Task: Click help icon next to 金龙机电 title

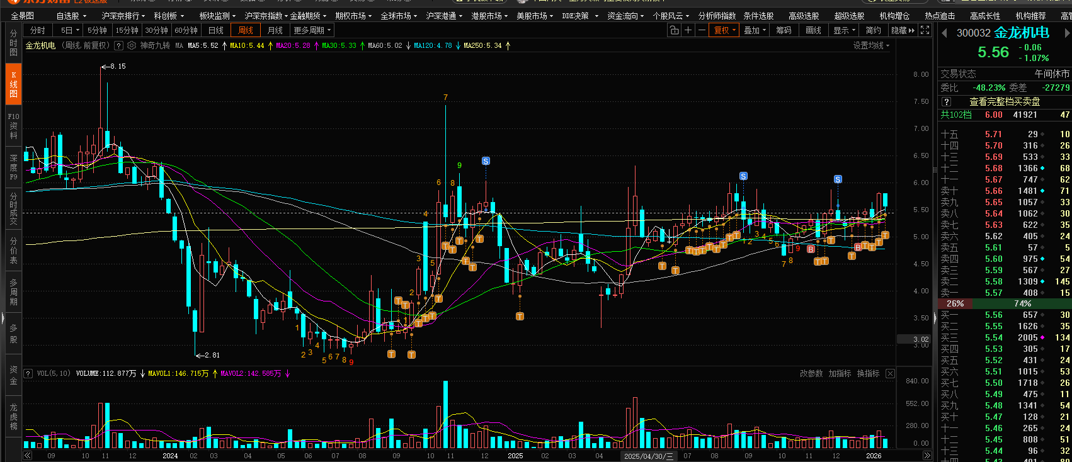Action: click(x=118, y=45)
